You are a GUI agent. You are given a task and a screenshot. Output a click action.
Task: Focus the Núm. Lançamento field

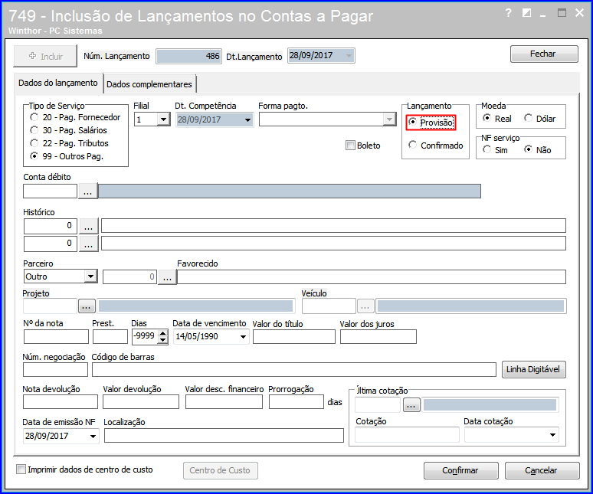click(x=188, y=57)
